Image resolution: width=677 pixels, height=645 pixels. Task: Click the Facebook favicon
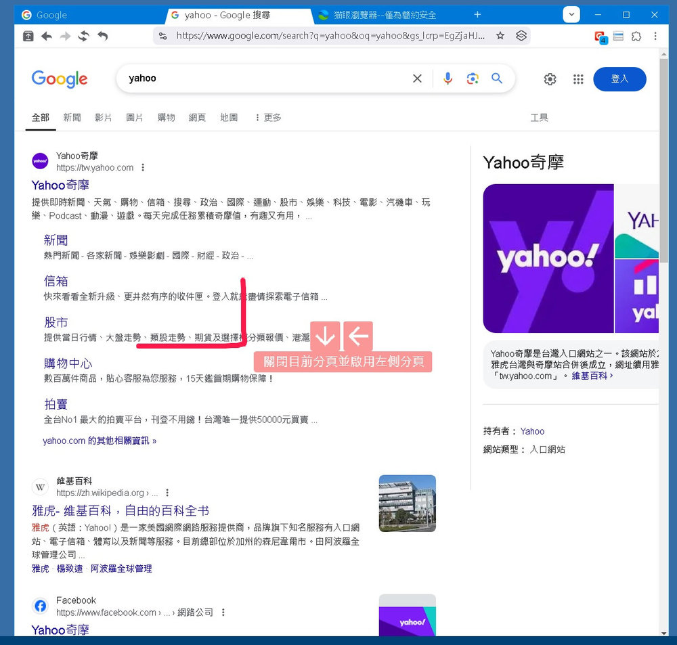40,606
